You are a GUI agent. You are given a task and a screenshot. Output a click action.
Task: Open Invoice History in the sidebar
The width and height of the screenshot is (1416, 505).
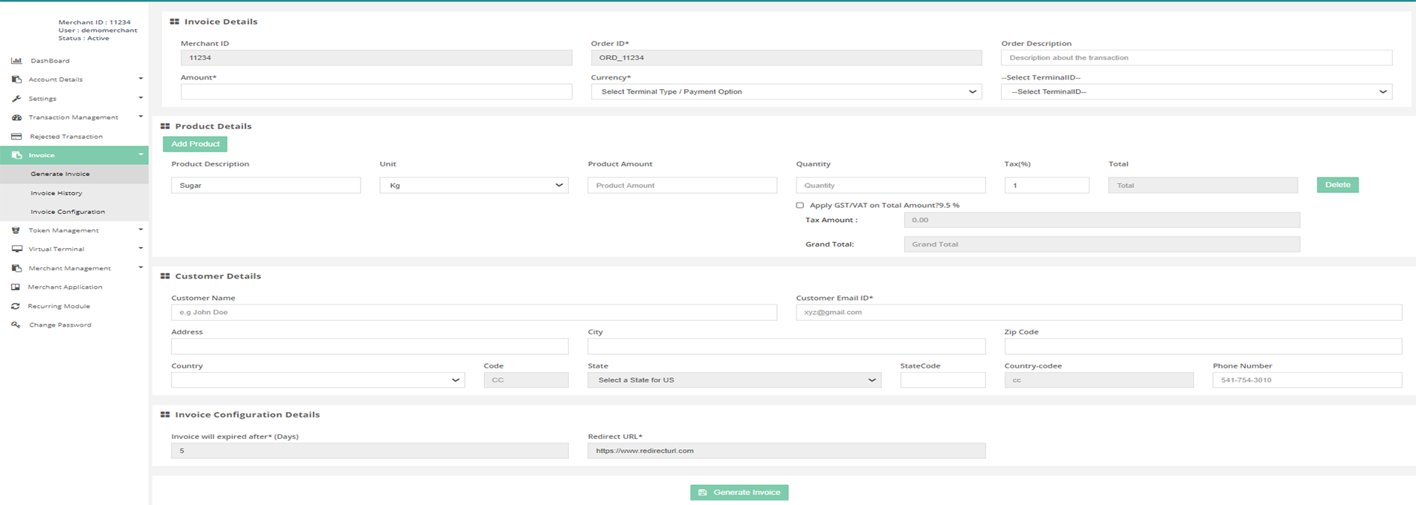[x=57, y=193]
